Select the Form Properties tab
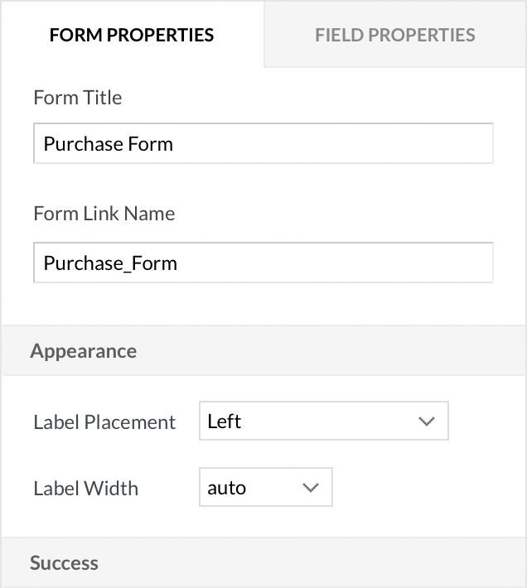 click(x=132, y=35)
